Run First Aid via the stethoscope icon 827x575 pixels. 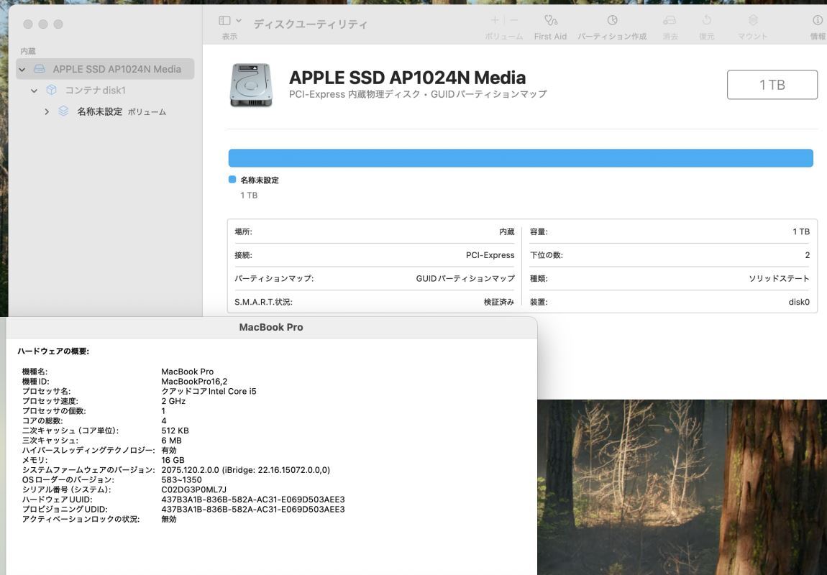point(551,20)
